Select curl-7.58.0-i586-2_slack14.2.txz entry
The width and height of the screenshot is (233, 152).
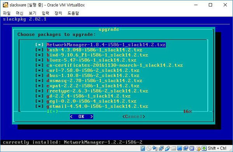pos(93,70)
